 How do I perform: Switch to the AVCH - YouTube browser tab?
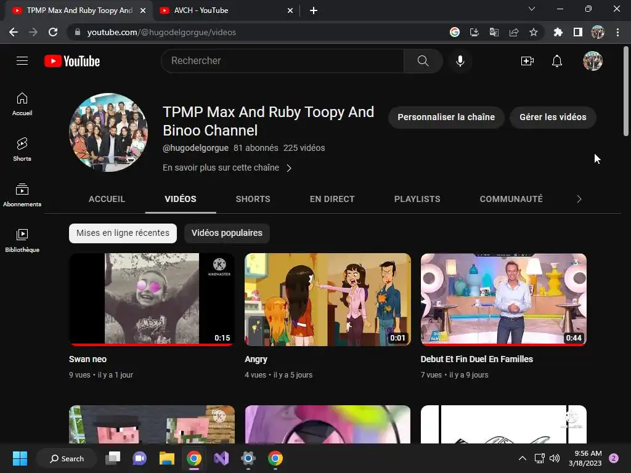coord(226,10)
